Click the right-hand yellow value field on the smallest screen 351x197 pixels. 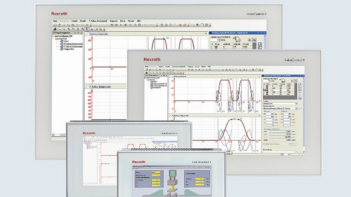pyautogui.click(x=200, y=178)
